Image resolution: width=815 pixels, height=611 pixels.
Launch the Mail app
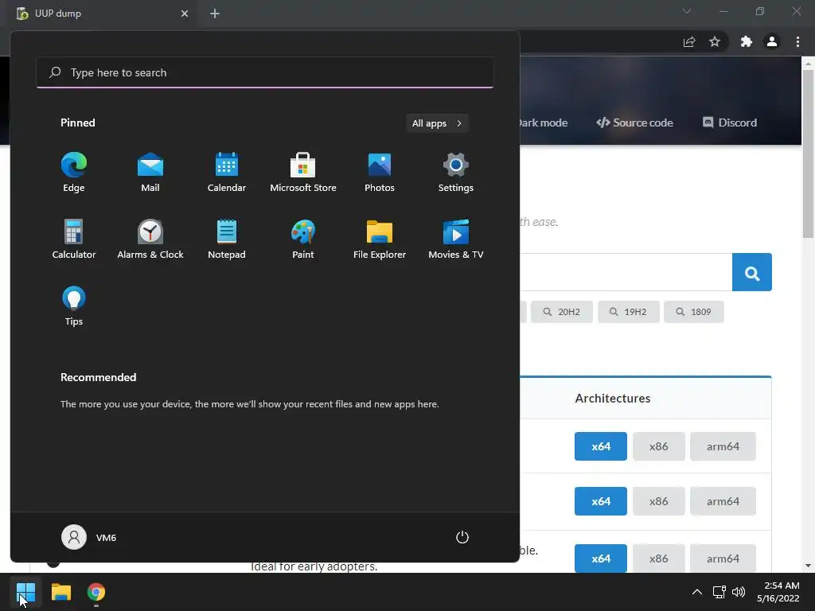[x=150, y=173]
